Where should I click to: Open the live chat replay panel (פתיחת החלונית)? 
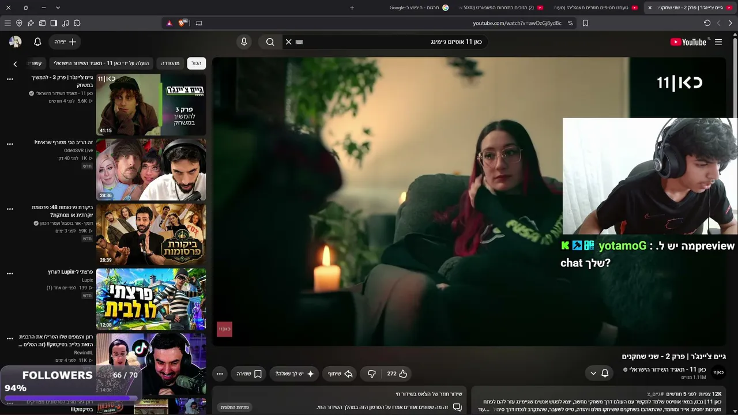tap(235, 407)
